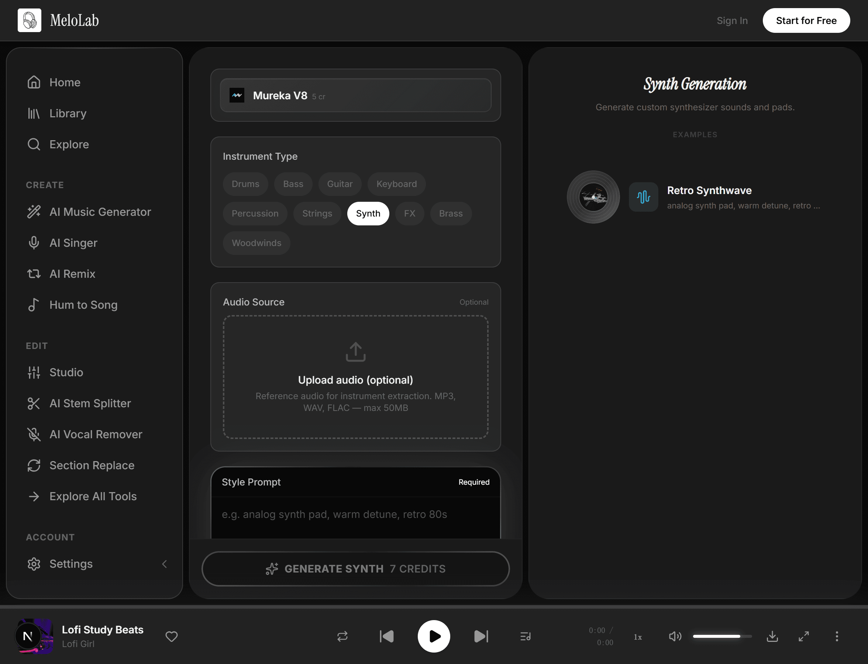Viewport: 868px width, 664px height.
Task: Open player more options menu
Action: click(x=837, y=636)
